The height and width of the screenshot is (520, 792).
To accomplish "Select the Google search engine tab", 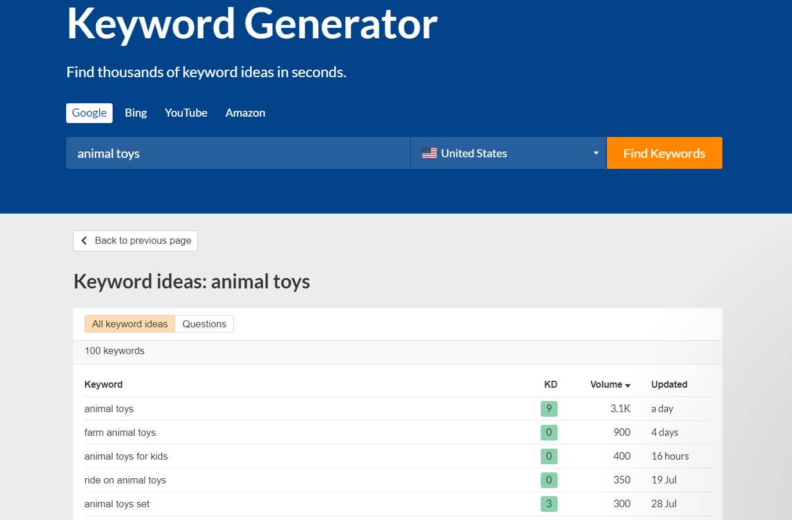I will pyautogui.click(x=89, y=113).
